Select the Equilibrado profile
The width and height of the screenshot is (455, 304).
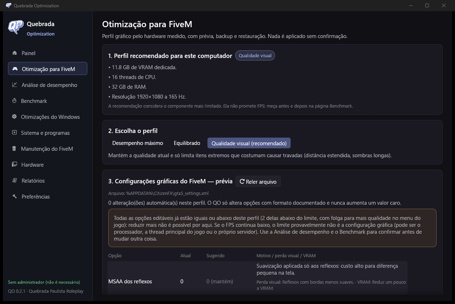(187, 143)
